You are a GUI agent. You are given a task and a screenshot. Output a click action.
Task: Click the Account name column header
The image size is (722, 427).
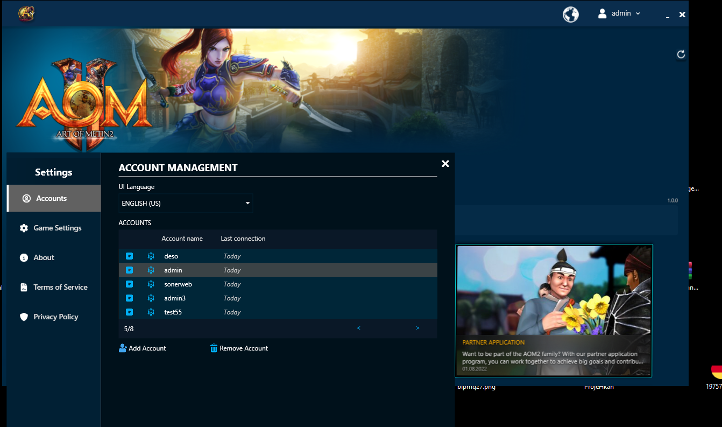pyautogui.click(x=182, y=239)
